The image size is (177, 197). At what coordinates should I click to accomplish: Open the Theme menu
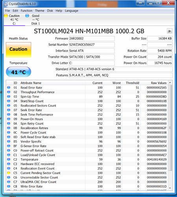tap(40, 11)
